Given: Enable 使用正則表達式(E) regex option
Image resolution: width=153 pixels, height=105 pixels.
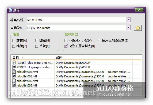Looking at the screenshot, I should [x=99, y=40].
